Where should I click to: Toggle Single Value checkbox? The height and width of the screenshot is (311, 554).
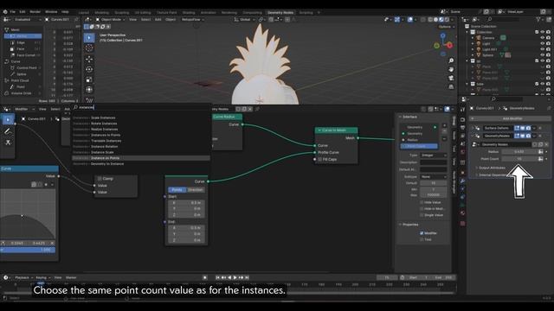coord(422,215)
